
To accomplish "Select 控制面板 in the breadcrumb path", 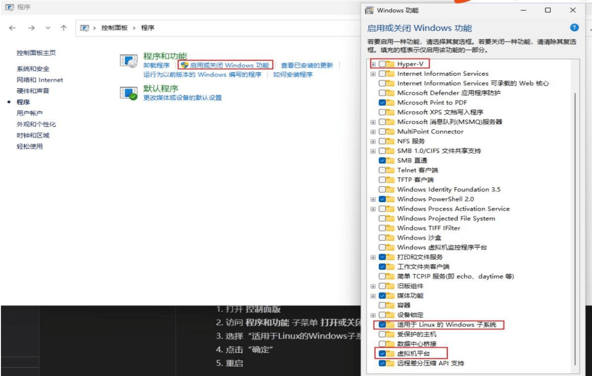I will (115, 28).
